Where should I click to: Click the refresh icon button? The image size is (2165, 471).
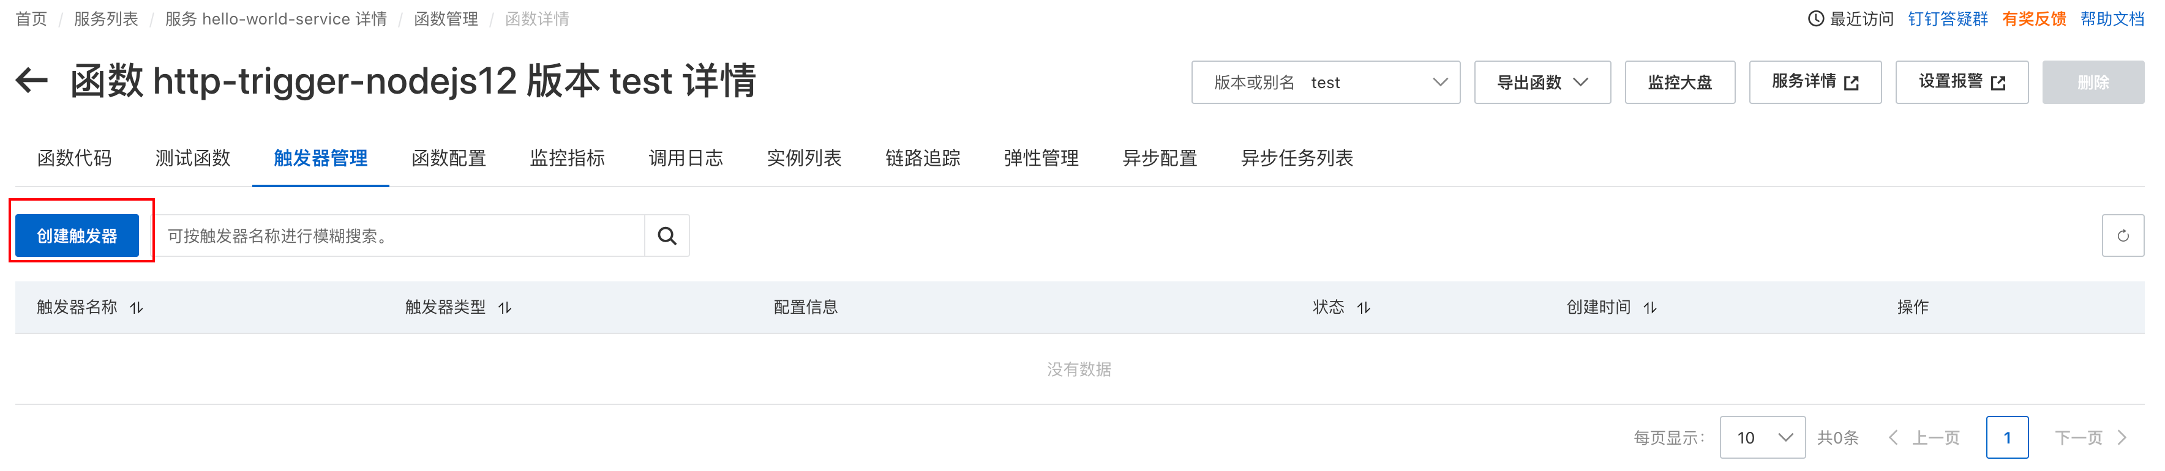(2122, 236)
